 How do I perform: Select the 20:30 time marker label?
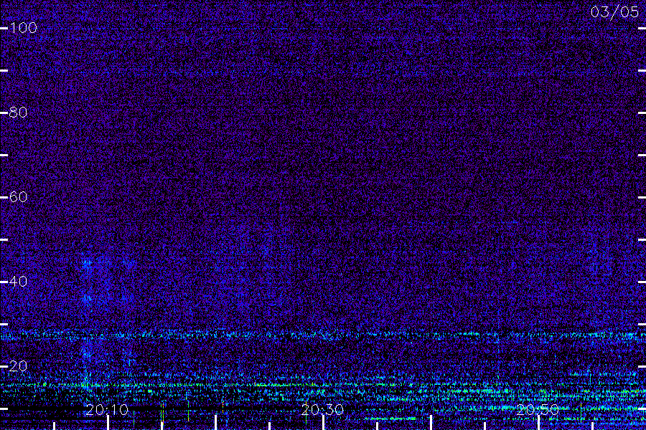(322, 410)
